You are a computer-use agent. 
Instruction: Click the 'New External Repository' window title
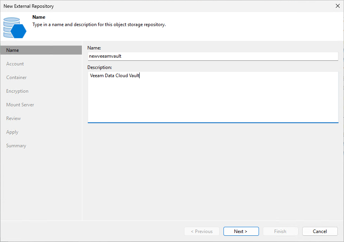[x=28, y=6]
